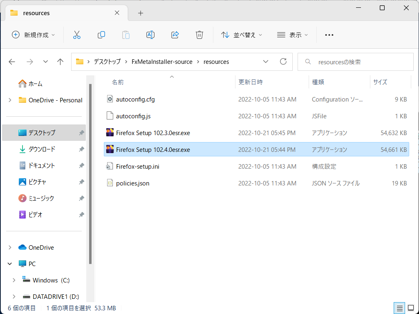Go back with the left arrow

tap(12, 62)
